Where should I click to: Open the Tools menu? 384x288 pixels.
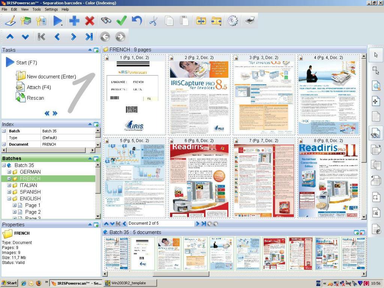(x=36, y=9)
